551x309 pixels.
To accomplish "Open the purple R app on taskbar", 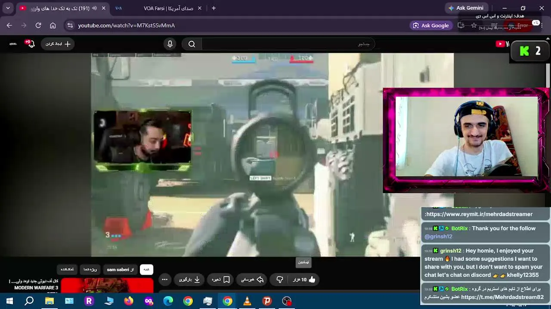I will click(89, 301).
